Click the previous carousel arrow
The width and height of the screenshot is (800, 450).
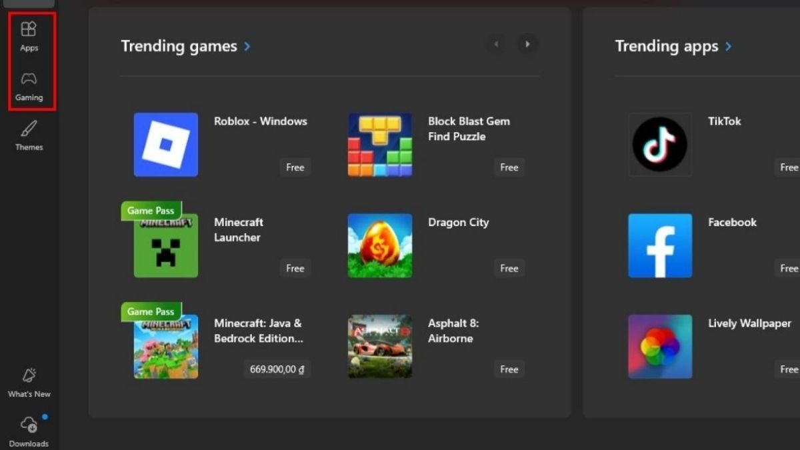coord(495,44)
